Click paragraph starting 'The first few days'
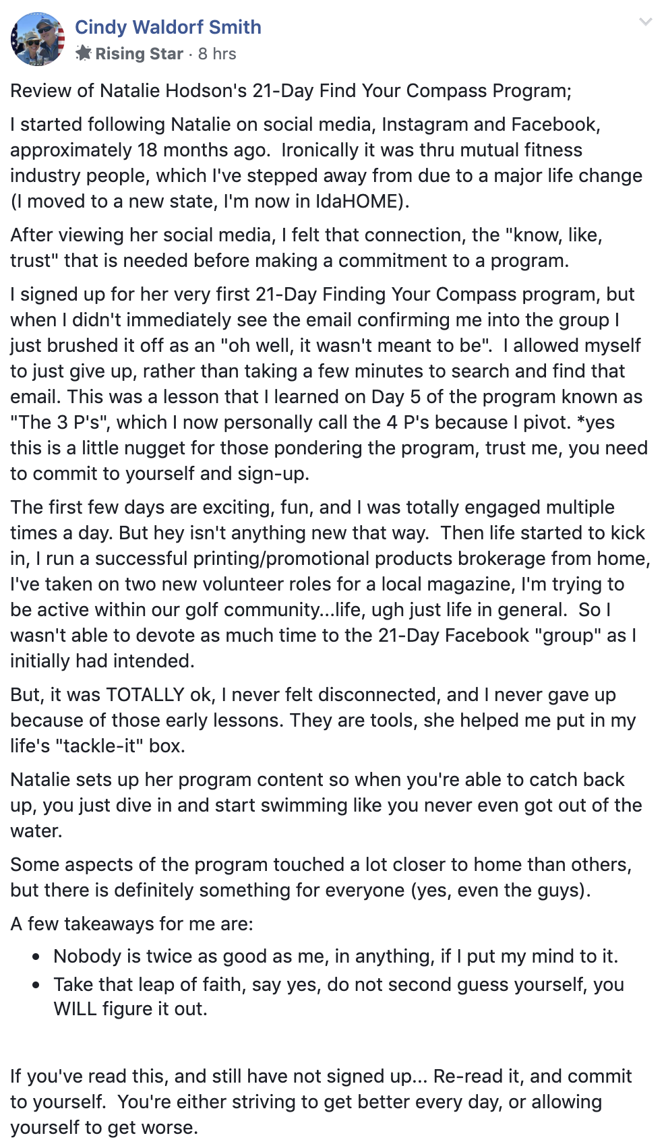This screenshot has width=666, height=1146. pyautogui.click(x=330, y=584)
